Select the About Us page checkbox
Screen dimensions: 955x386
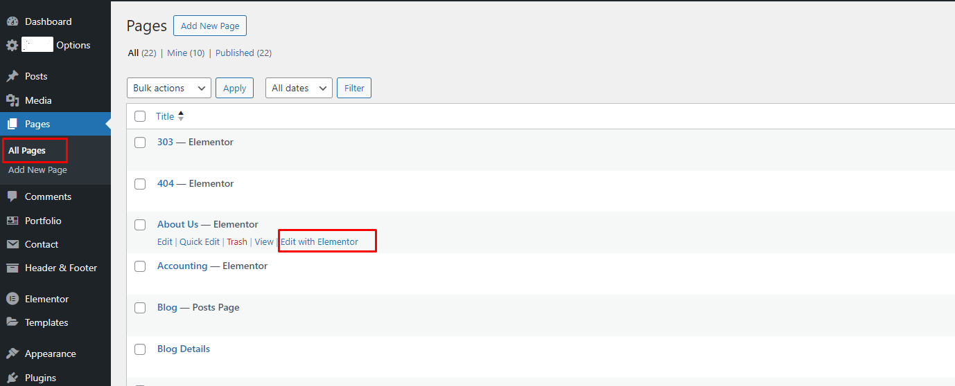pyautogui.click(x=140, y=225)
